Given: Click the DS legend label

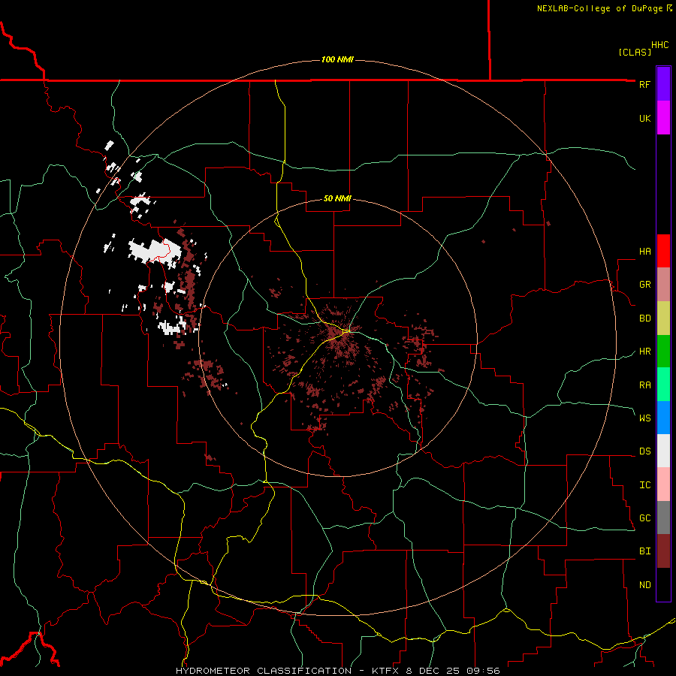Looking at the screenshot, I should pos(644,451).
